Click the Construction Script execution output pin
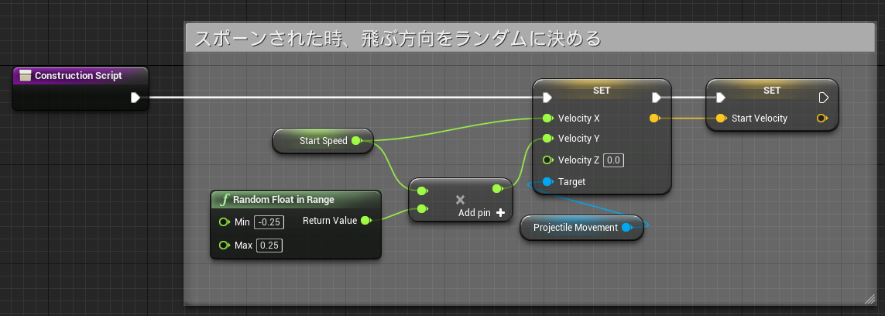 point(135,98)
